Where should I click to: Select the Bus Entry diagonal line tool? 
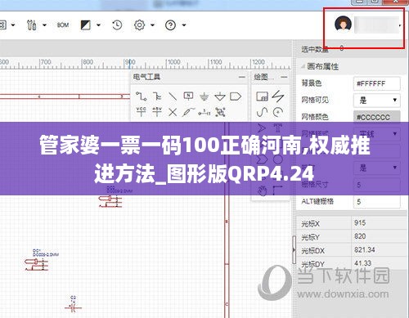[173, 96]
